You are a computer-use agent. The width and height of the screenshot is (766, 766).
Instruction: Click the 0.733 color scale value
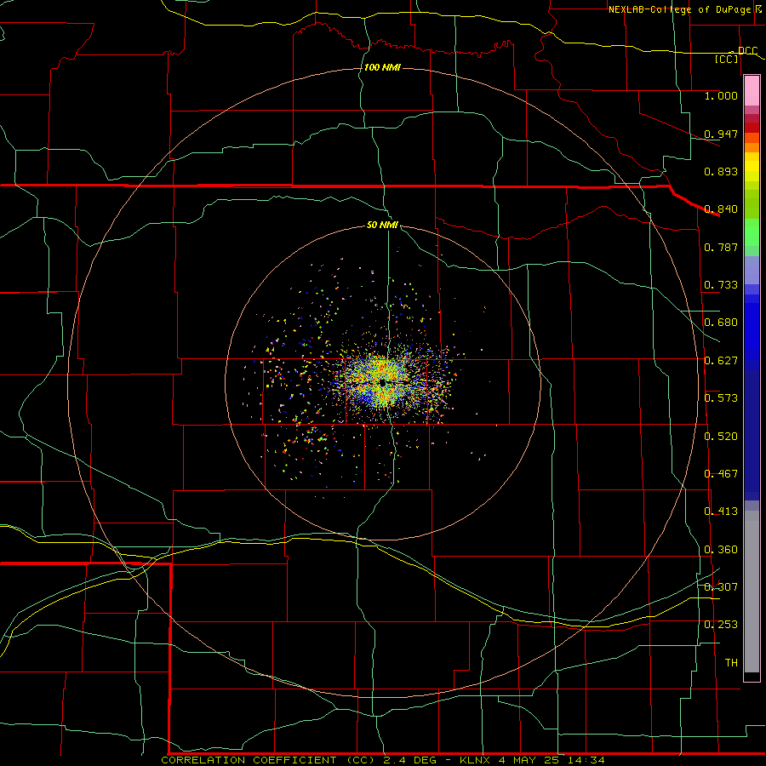(x=721, y=285)
